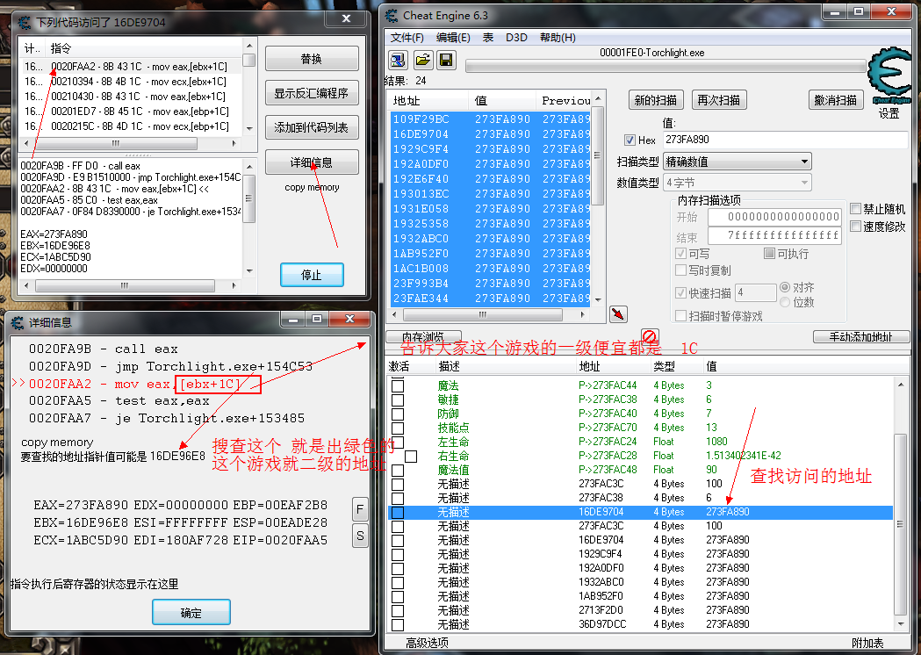
Task: Activate checkbox for 敏捷 entry
Action: coord(398,400)
